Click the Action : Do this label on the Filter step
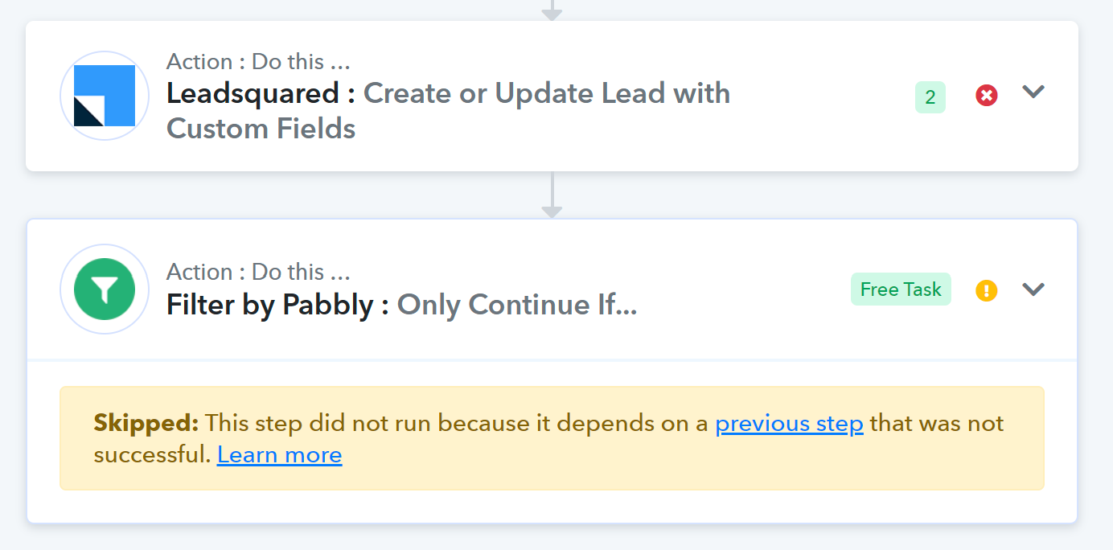 [x=258, y=272]
